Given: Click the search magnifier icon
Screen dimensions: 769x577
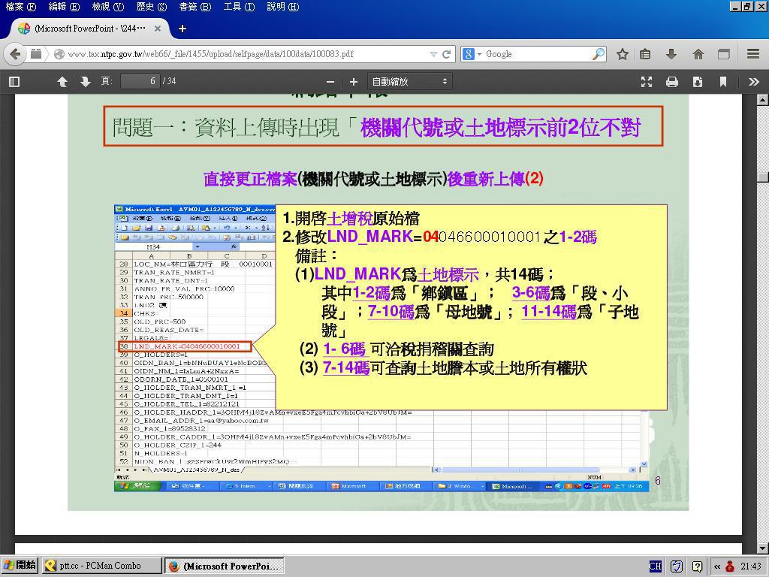Looking at the screenshot, I should (x=599, y=54).
